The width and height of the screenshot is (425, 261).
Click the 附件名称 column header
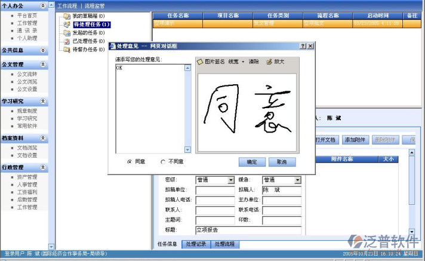point(342,159)
